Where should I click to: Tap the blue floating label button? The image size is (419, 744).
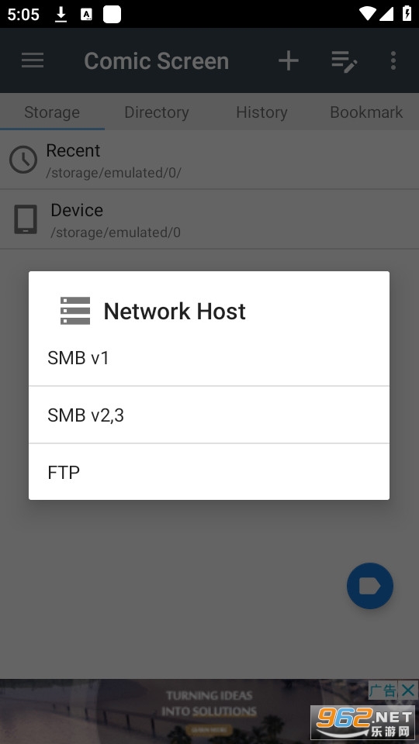(370, 586)
